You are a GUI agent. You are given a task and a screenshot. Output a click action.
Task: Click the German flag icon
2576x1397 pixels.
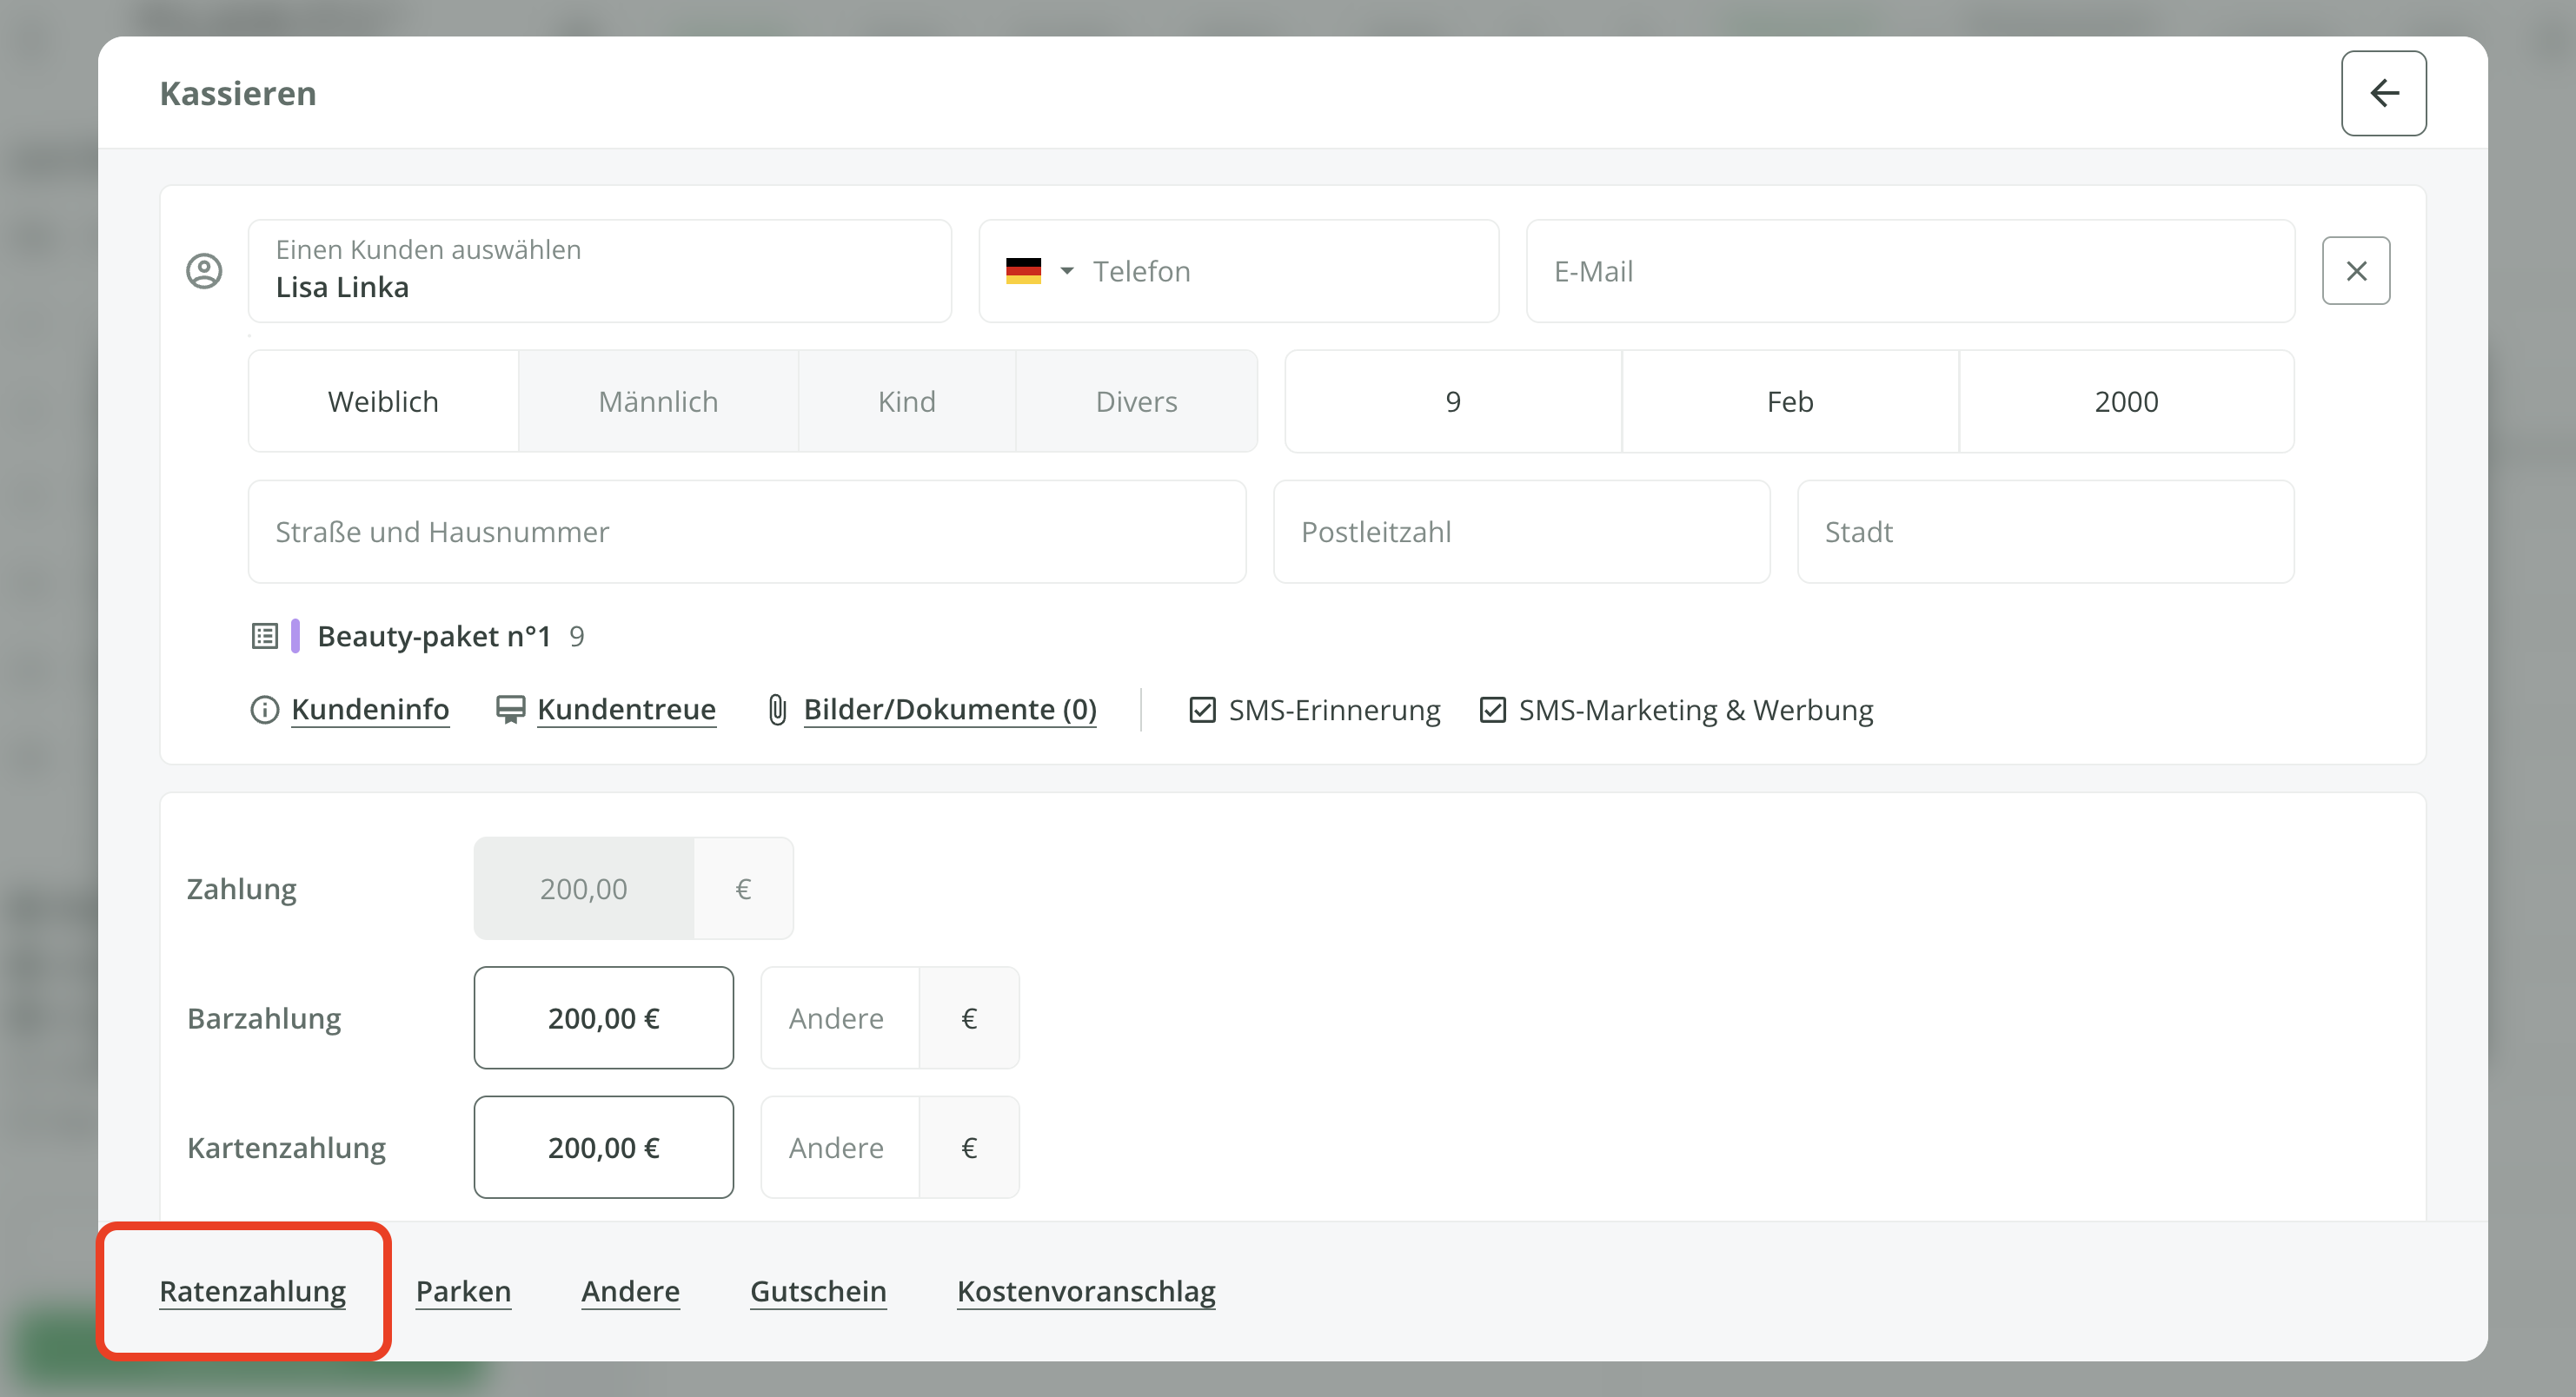1023,271
